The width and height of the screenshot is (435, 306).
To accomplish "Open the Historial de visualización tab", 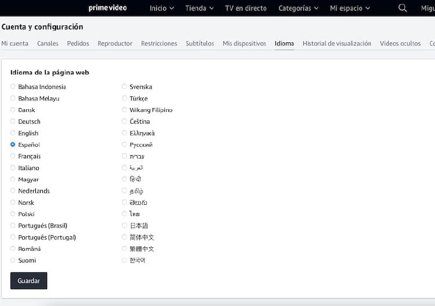I will pyautogui.click(x=336, y=44).
